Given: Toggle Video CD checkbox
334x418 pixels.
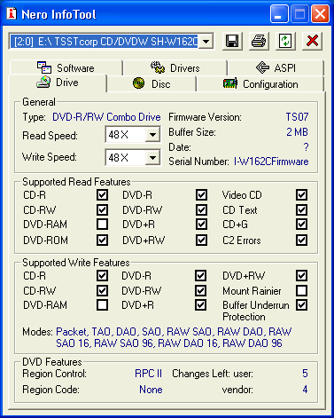Looking at the screenshot, I should tap(301, 195).
